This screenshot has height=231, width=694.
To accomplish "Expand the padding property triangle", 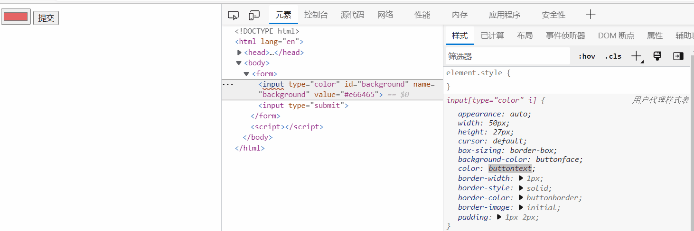I will (x=499, y=217).
